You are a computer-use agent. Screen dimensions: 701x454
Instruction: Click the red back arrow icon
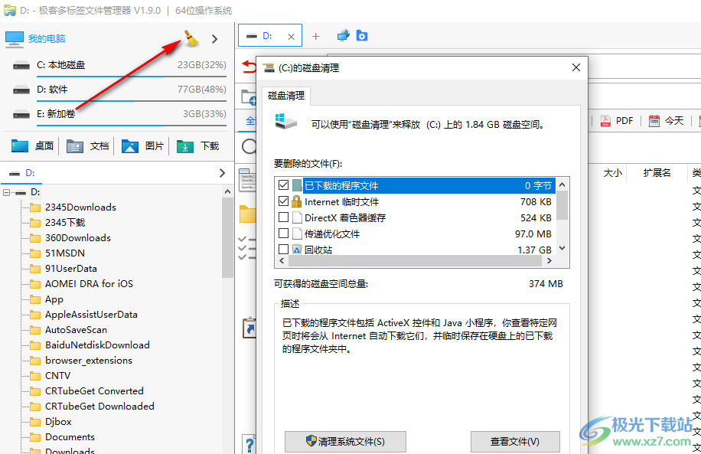(x=249, y=67)
